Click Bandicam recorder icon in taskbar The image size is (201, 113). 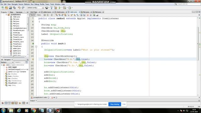point(58,110)
